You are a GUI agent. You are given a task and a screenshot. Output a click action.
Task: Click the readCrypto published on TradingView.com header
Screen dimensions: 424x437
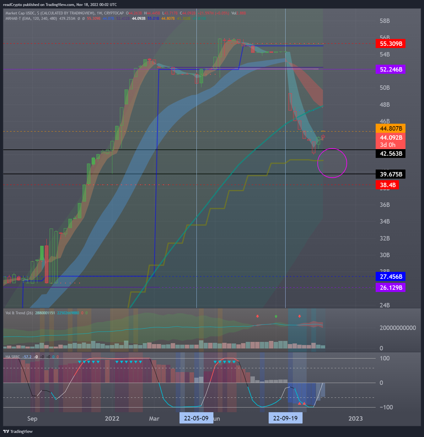(x=60, y=4)
